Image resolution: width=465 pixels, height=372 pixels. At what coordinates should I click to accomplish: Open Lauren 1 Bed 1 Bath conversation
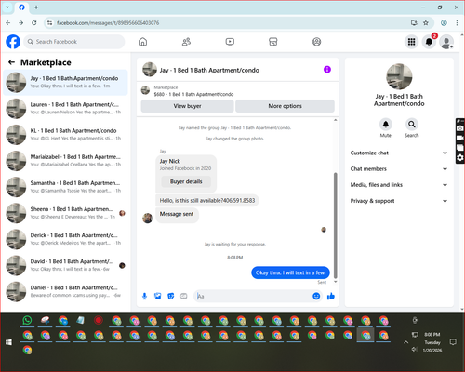[x=65, y=108]
